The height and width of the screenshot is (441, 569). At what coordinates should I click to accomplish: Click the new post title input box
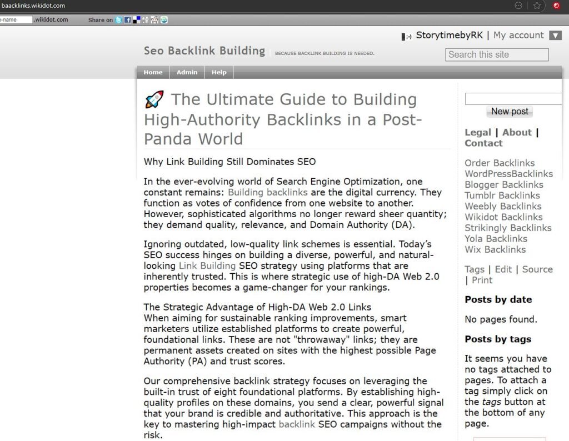coord(513,99)
